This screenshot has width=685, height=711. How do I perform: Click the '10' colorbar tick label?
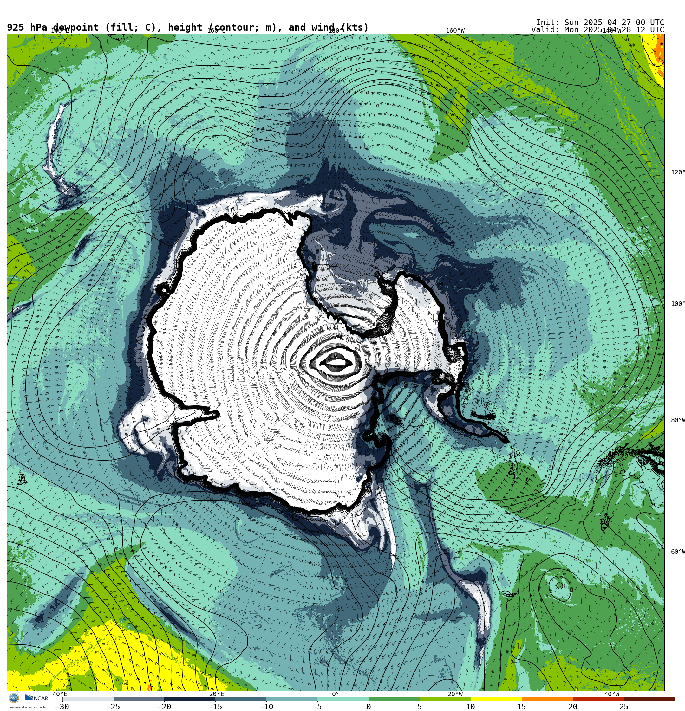471,707
